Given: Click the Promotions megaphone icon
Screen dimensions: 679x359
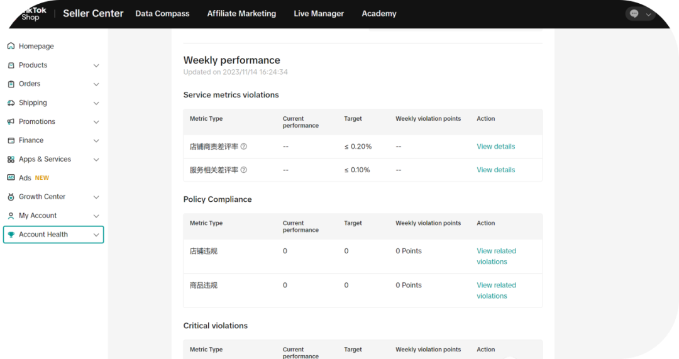Looking at the screenshot, I should click(11, 122).
